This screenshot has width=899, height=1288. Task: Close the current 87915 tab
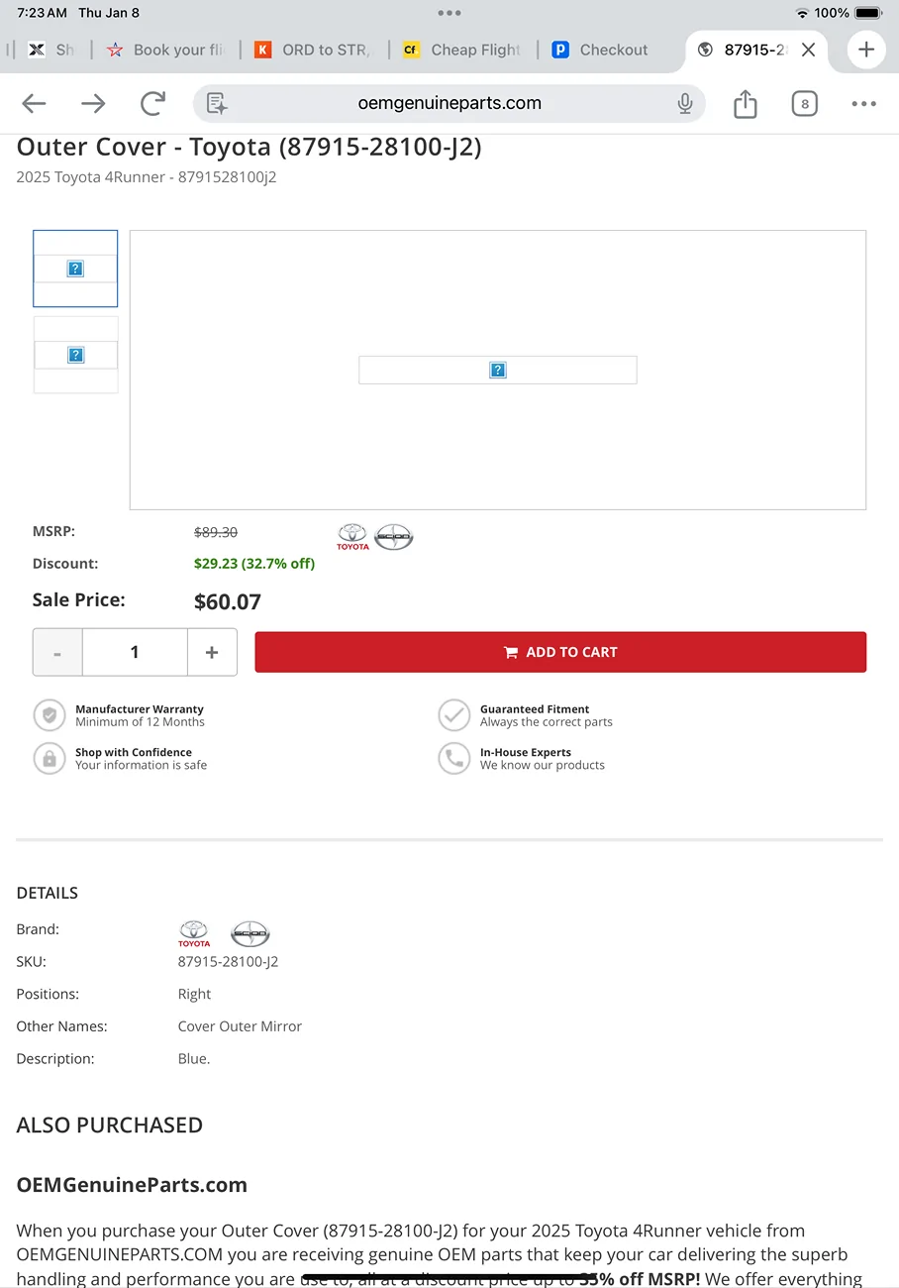[x=809, y=50]
